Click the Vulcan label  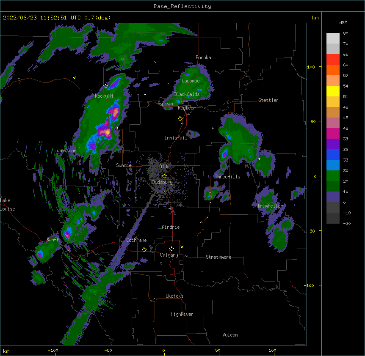coord(230,335)
